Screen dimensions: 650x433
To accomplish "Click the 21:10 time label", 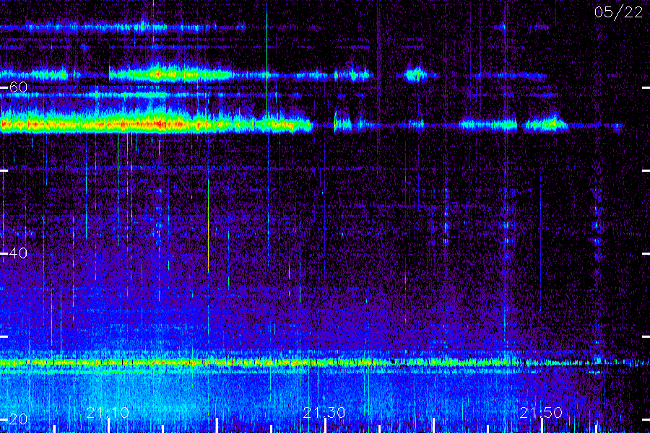I will coord(108,412).
